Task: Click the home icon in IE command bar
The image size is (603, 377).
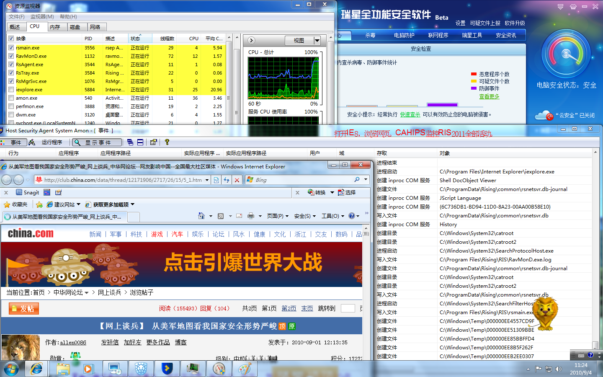Action: pyautogui.click(x=201, y=216)
